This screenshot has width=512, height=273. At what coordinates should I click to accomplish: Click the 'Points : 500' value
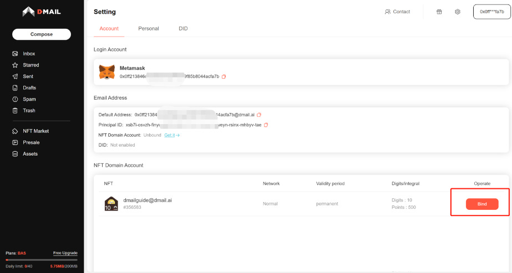point(404,207)
